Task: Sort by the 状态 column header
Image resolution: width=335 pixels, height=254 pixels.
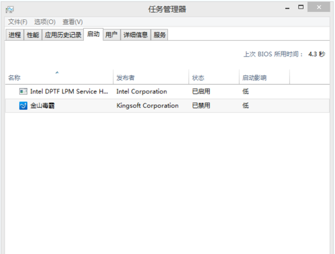Action: click(x=214, y=77)
